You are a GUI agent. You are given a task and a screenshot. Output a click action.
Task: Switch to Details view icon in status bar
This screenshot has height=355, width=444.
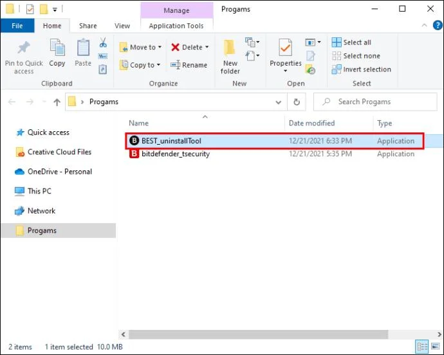pos(422,347)
